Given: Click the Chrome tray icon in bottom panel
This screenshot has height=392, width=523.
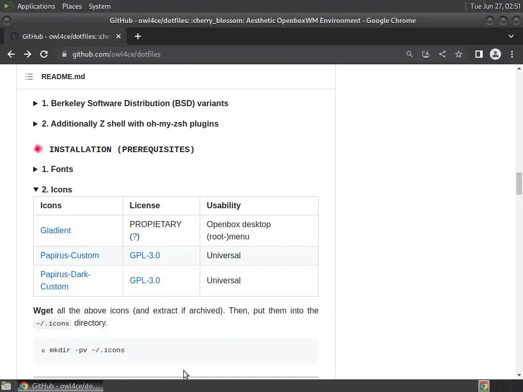Looking at the screenshot, I should point(484,386).
